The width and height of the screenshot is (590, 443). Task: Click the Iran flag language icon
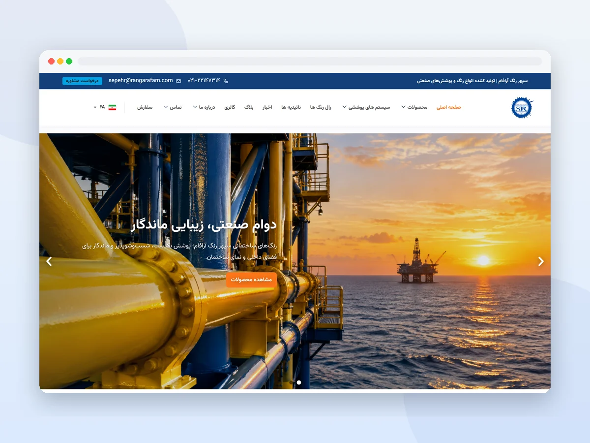pos(112,107)
